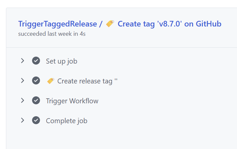Expand the Create release tag step chevron

coord(22,80)
